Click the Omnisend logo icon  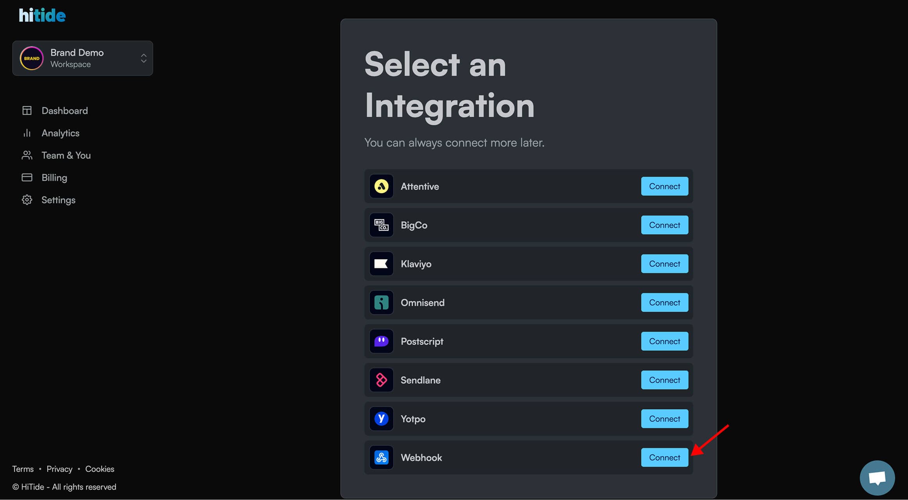click(x=381, y=302)
